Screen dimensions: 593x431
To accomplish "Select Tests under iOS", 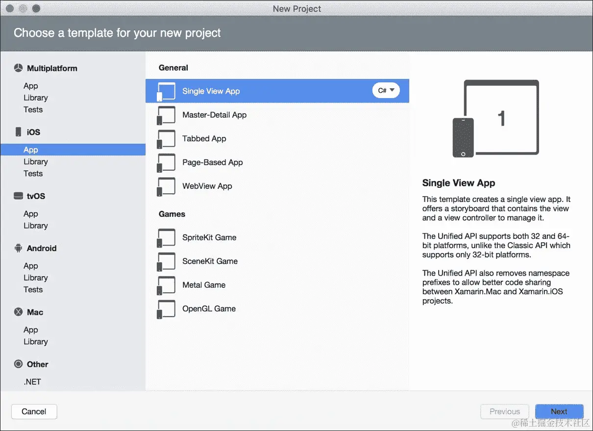I will pyautogui.click(x=33, y=173).
